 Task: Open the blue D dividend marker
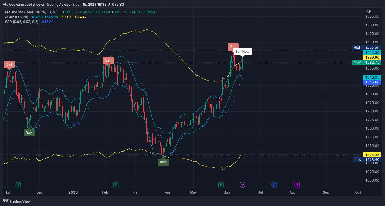[x=274, y=185]
